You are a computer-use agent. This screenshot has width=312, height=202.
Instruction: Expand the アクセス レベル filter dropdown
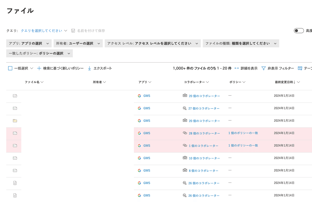tap(152, 43)
